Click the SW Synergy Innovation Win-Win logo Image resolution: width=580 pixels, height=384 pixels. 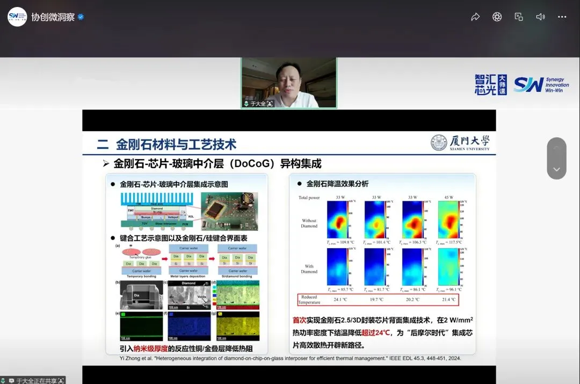click(x=541, y=85)
